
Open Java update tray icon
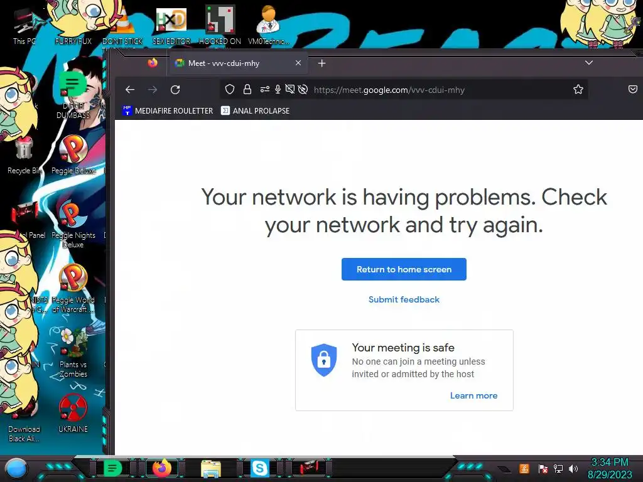(524, 468)
